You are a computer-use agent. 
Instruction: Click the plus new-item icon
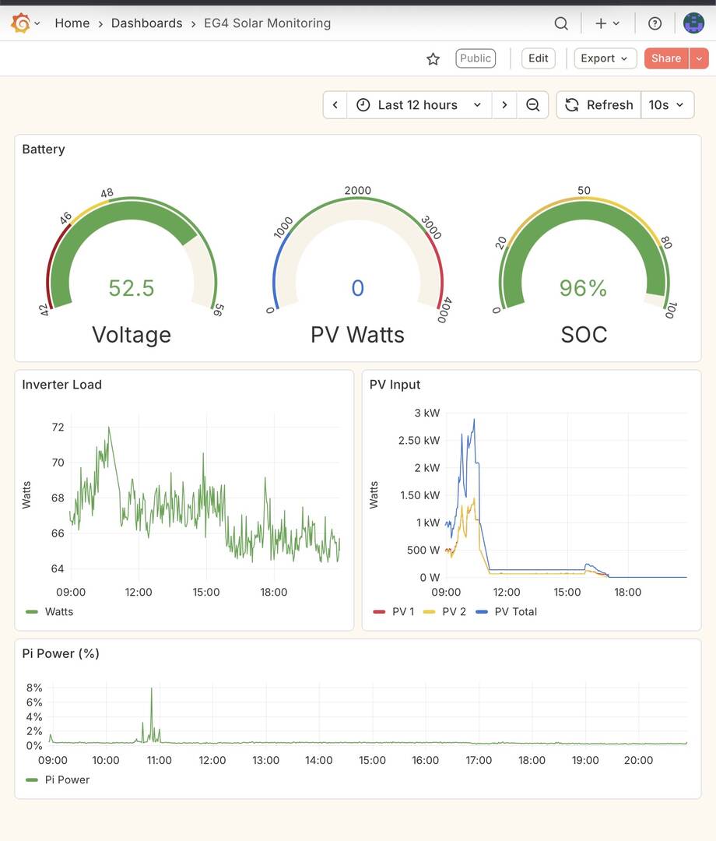point(601,23)
